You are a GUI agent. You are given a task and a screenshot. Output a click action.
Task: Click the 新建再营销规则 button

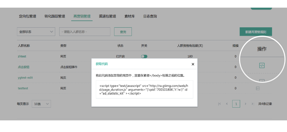tap(256, 32)
